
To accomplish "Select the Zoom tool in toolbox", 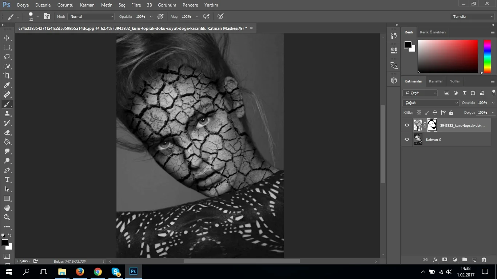I will coord(7,217).
